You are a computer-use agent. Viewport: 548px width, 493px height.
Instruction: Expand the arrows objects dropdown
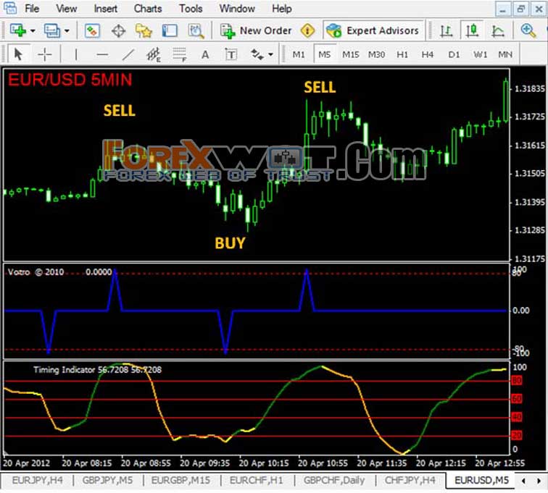click(x=270, y=55)
